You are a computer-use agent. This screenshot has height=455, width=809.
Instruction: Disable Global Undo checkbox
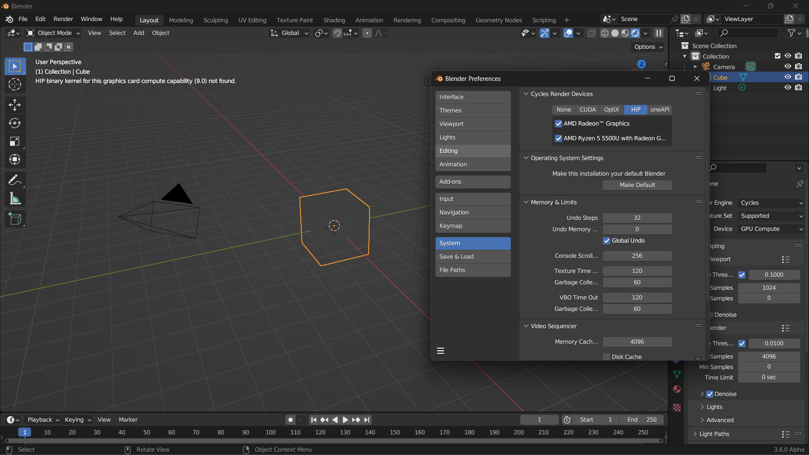click(x=606, y=241)
